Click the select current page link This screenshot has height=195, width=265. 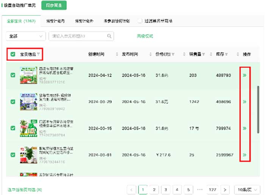click(25, 190)
